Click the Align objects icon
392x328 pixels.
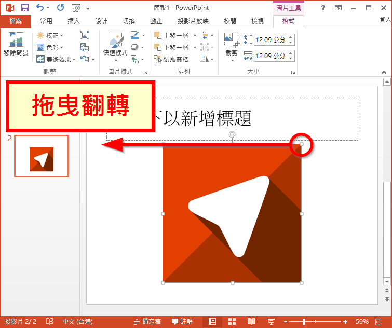tap(205, 35)
